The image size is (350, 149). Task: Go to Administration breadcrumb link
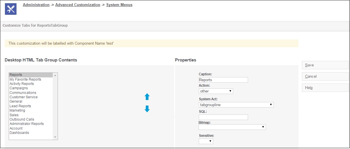pos(36,5)
